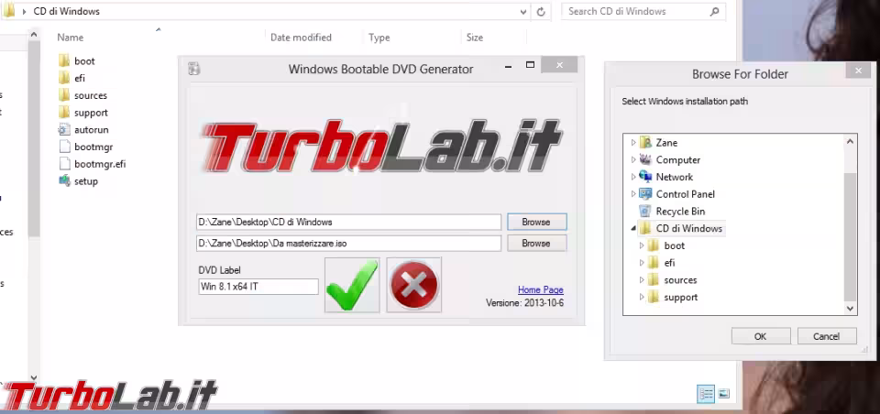Screen dimensions: 880x414
Task: Maximize the Windows Bootable DVD Generator window
Action: click(x=530, y=65)
